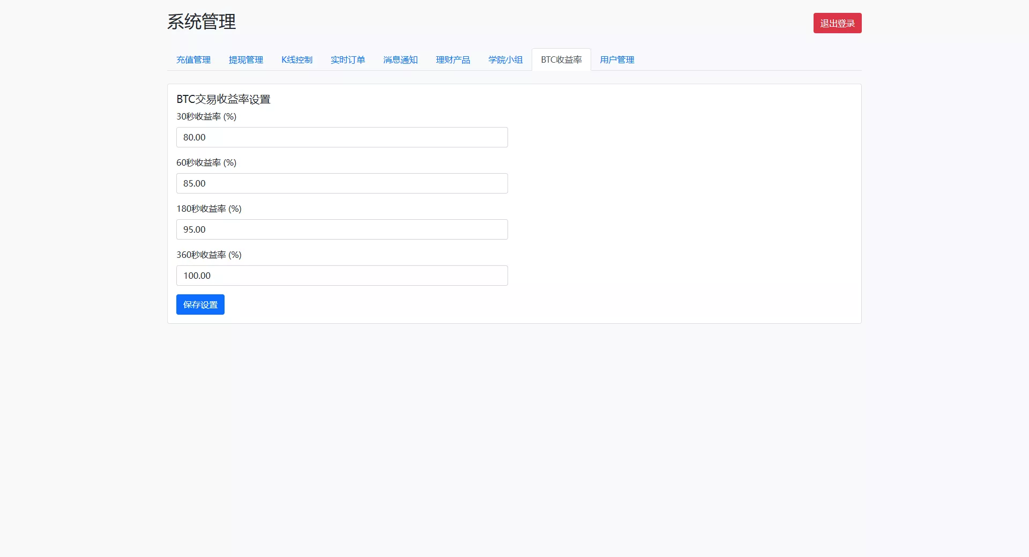Click the 360秒收益率 (%) label
Viewport: 1029px width, 557px height.
click(209, 255)
